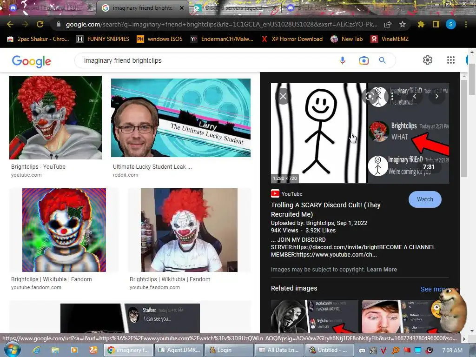
Task: Open the Trolling A SCARY Discord Cult title
Action: [x=325, y=210]
